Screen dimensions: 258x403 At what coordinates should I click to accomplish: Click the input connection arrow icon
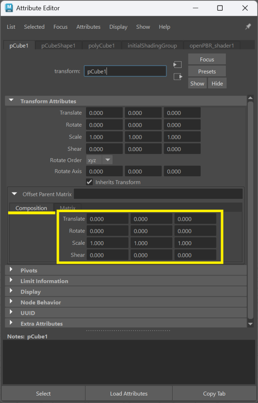click(x=178, y=65)
